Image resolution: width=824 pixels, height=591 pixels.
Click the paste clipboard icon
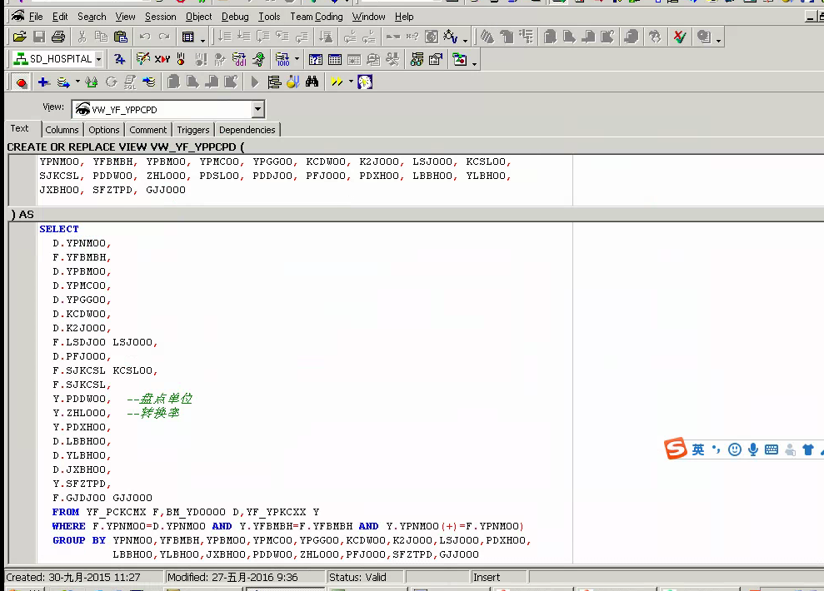121,37
